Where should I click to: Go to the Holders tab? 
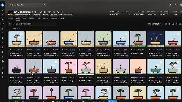point(32,19)
